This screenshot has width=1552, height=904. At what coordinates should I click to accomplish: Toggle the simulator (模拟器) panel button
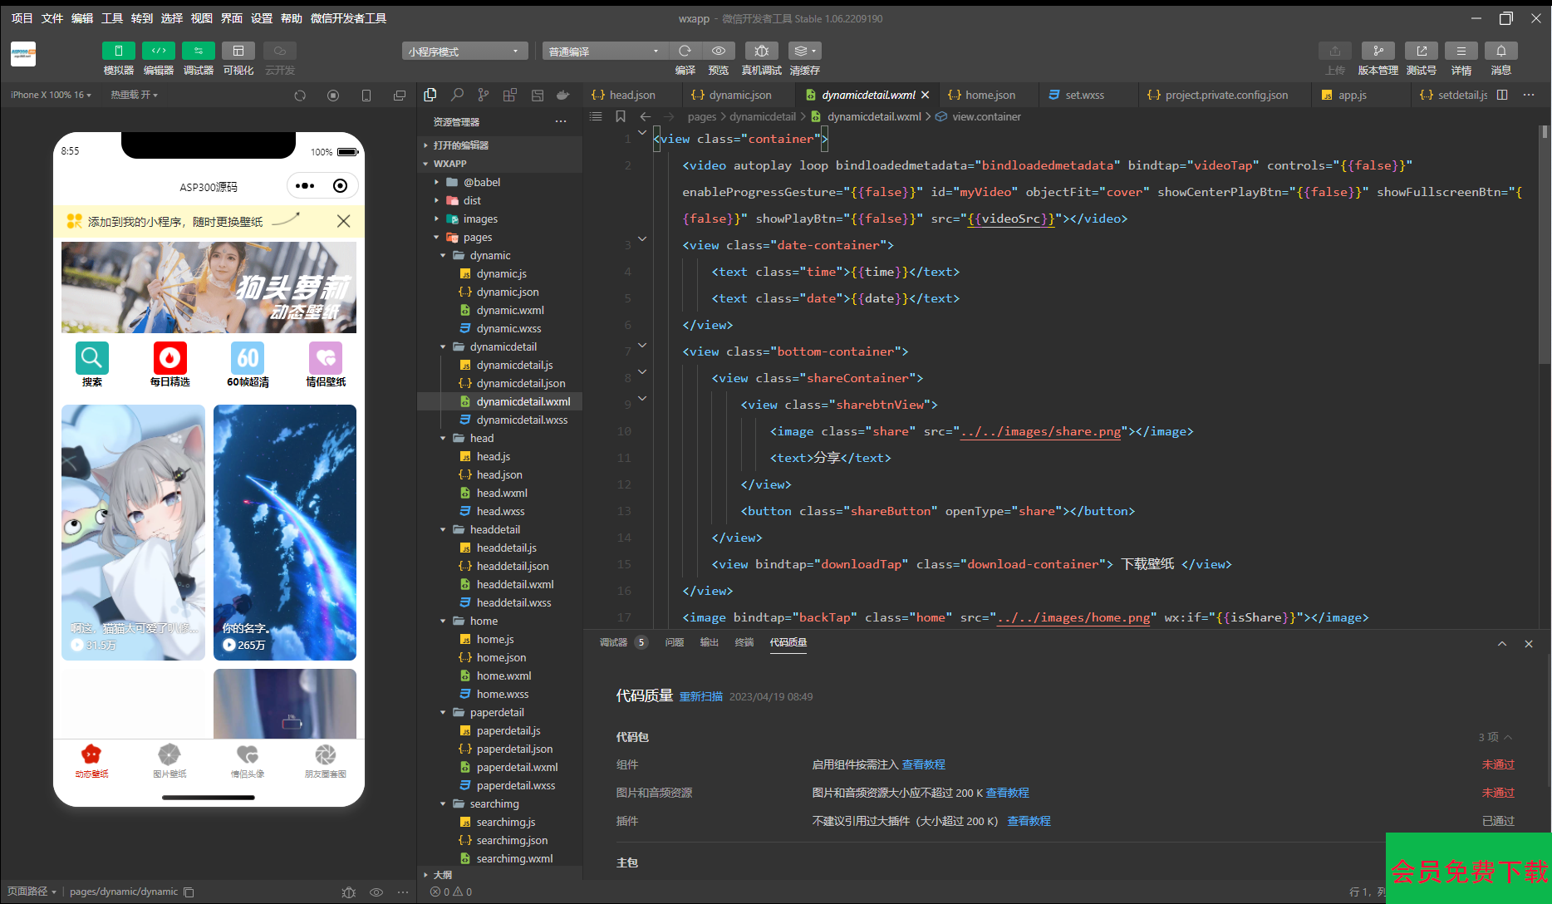[118, 52]
